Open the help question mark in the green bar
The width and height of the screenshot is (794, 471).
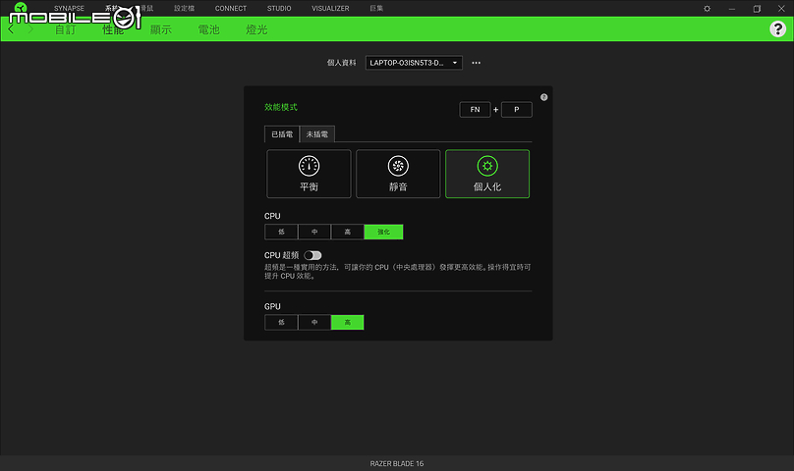click(x=778, y=28)
